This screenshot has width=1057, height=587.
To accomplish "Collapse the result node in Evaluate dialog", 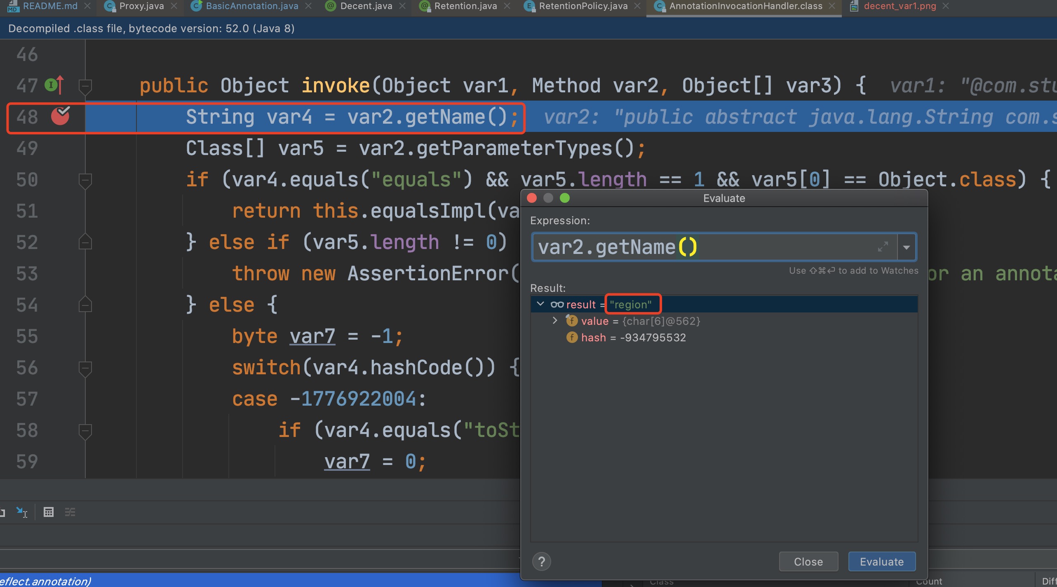I will point(540,304).
